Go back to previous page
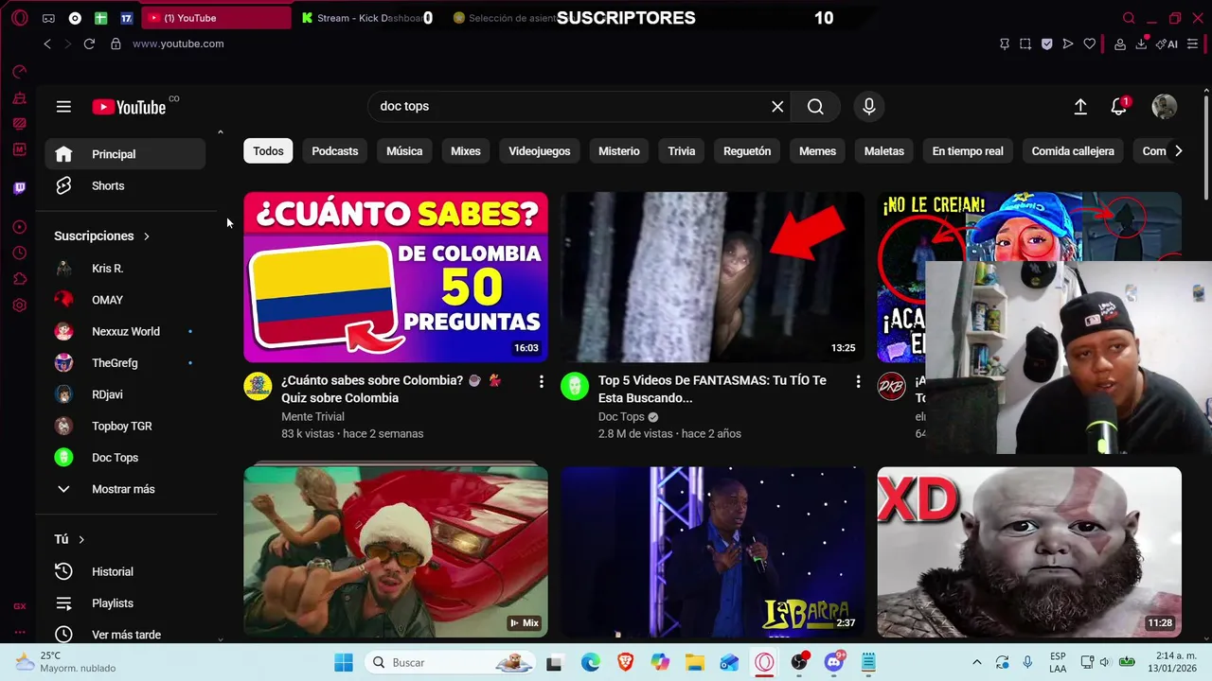This screenshot has width=1212, height=681. point(47,44)
